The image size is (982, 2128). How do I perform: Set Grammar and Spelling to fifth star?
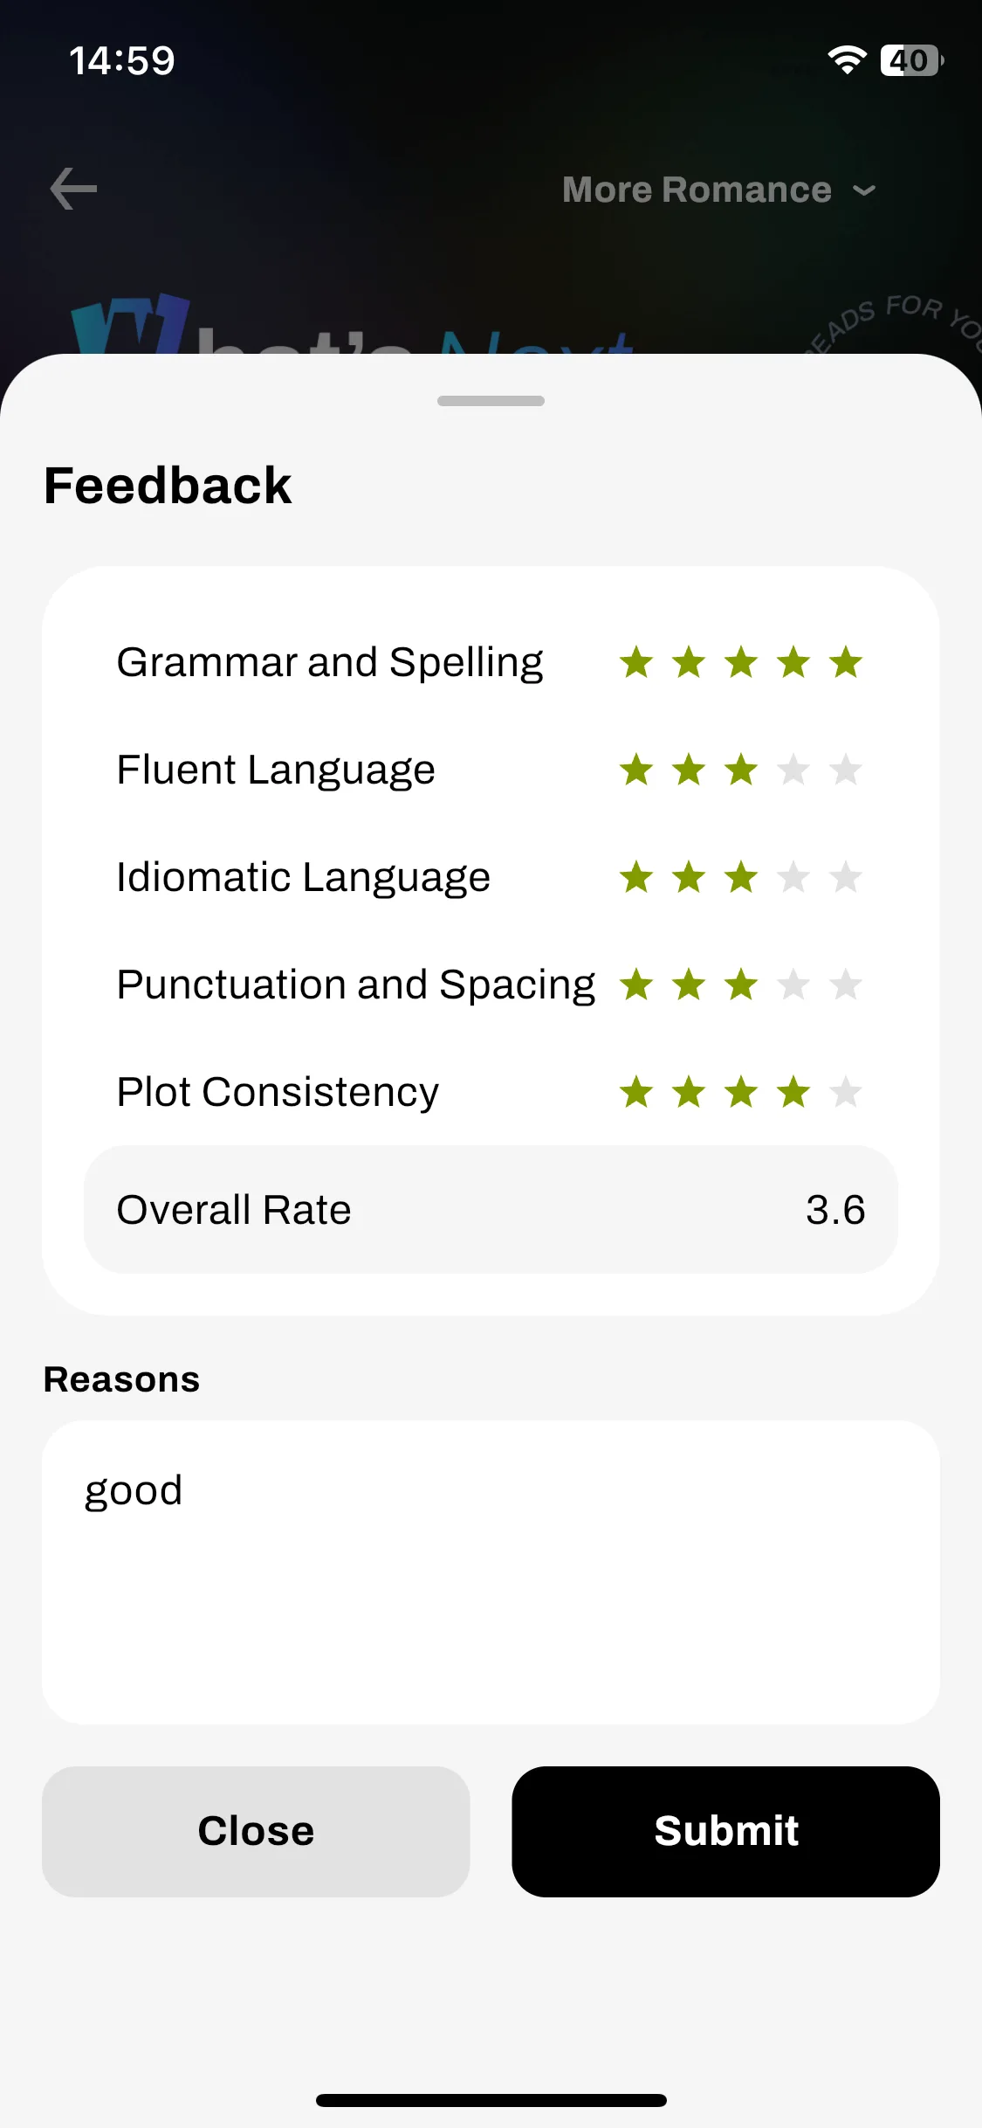point(846,662)
